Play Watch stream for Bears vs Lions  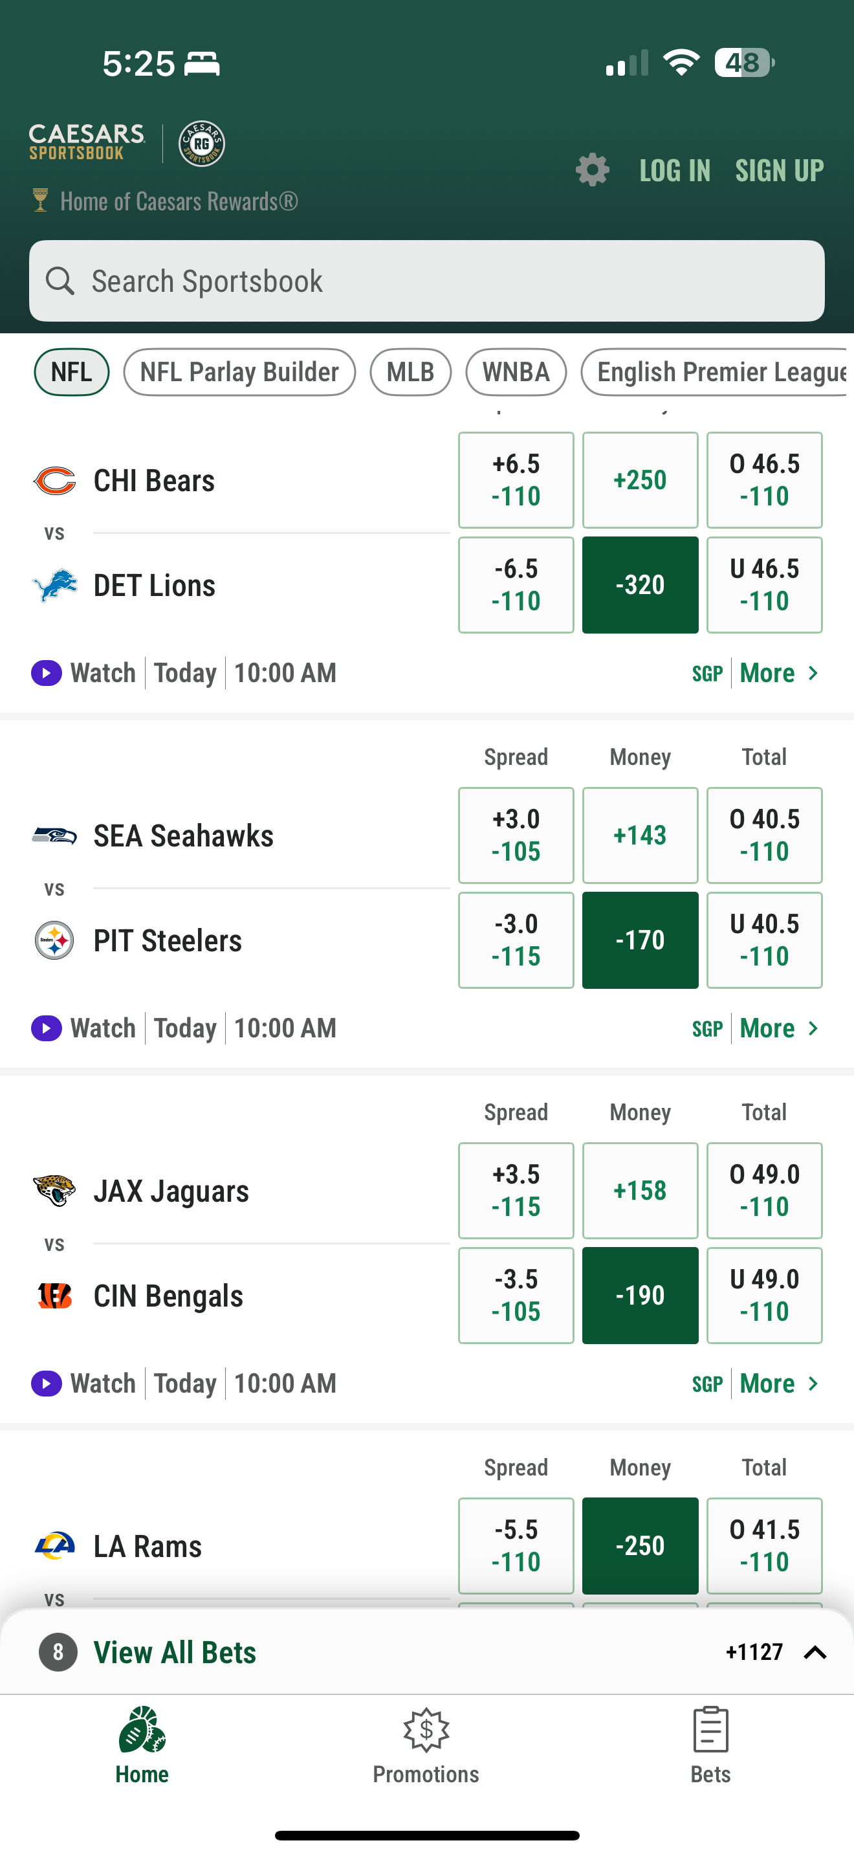pos(47,673)
